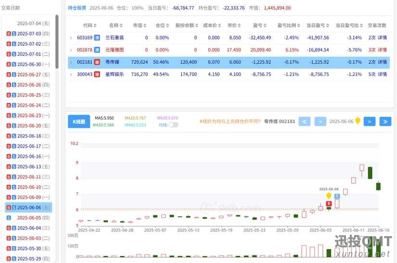Click stock code 603169
The width and height of the screenshot is (397, 263).
(85, 38)
